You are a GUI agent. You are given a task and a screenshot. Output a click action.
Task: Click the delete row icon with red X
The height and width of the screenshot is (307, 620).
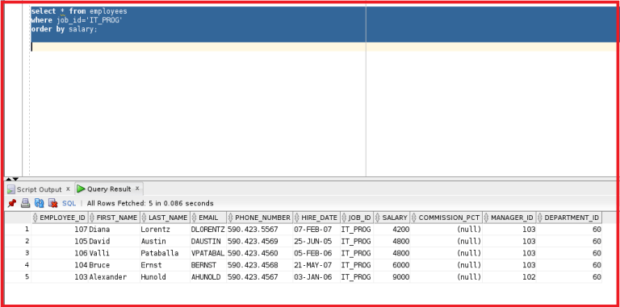click(x=52, y=203)
